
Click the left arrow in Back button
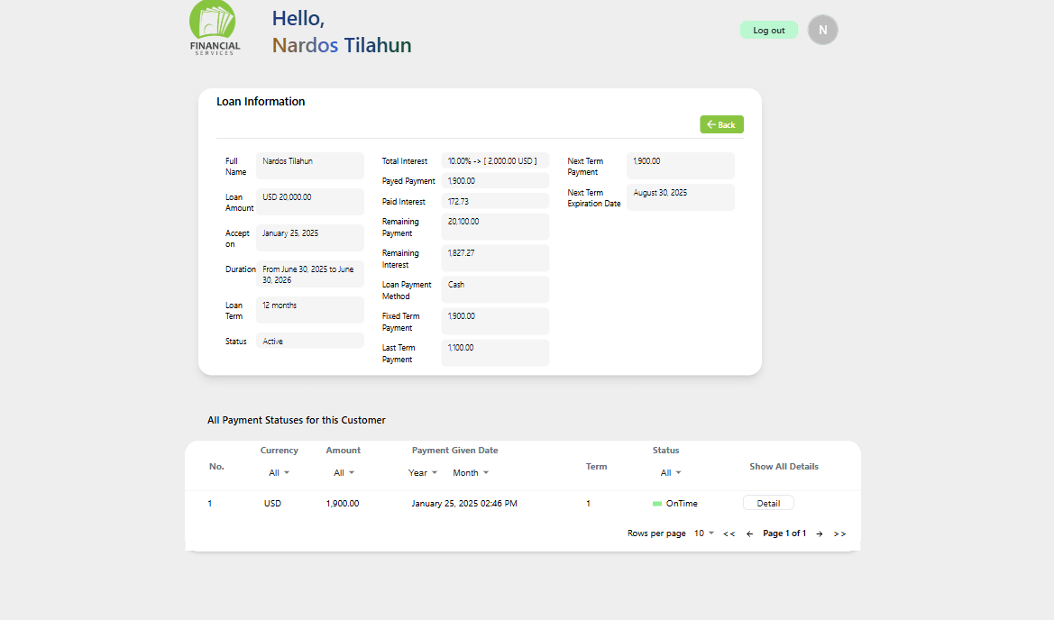(711, 124)
